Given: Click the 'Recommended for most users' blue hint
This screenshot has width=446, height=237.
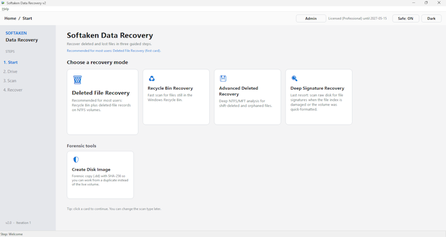Looking at the screenshot, I should tap(114, 50).
